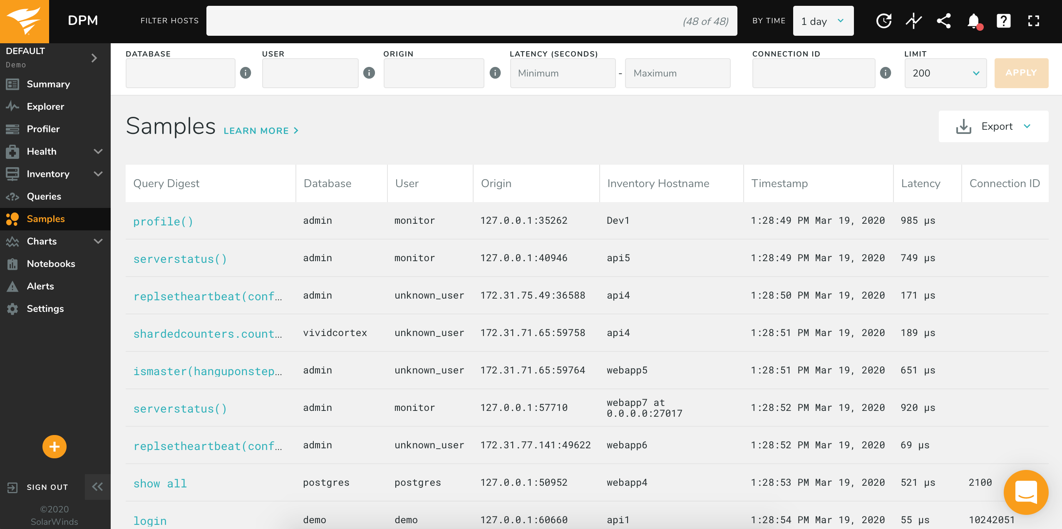The height and width of the screenshot is (529, 1062).
Task: Click the refresh time icon in header
Action: click(x=883, y=21)
